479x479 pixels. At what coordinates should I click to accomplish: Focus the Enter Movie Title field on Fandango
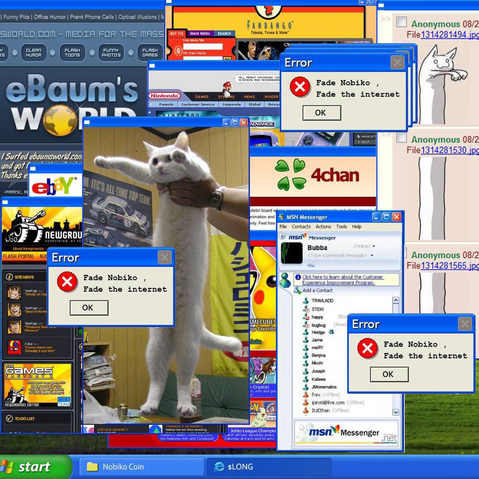(x=203, y=46)
